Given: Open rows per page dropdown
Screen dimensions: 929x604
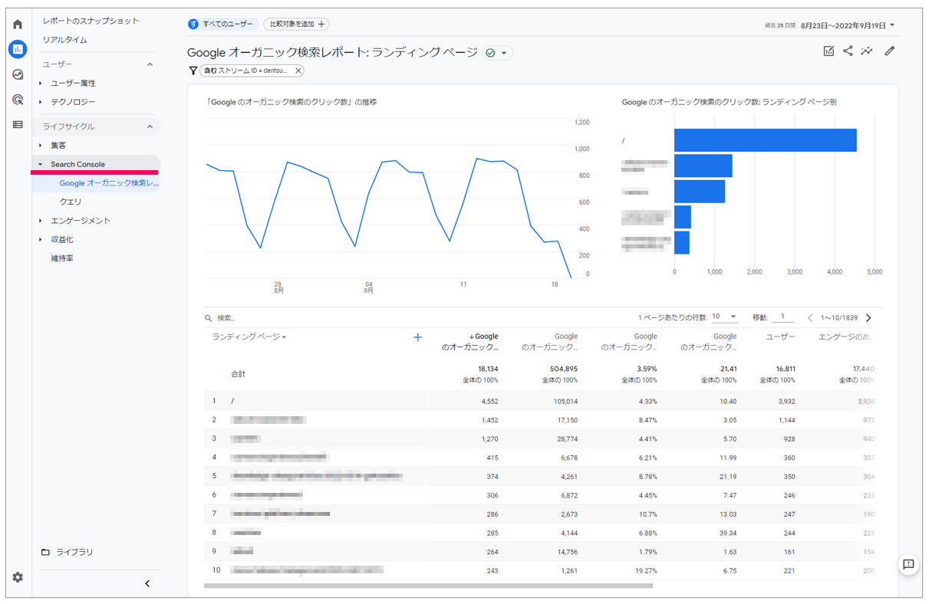Looking at the screenshot, I should tap(724, 317).
